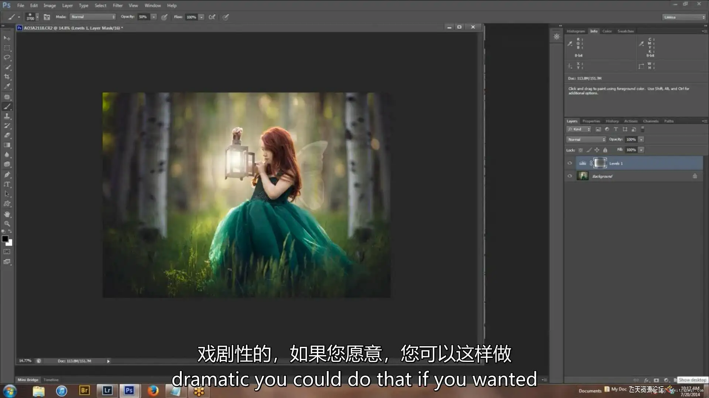The height and width of the screenshot is (398, 709).
Task: Switch to the Channels tab
Action: 650,121
